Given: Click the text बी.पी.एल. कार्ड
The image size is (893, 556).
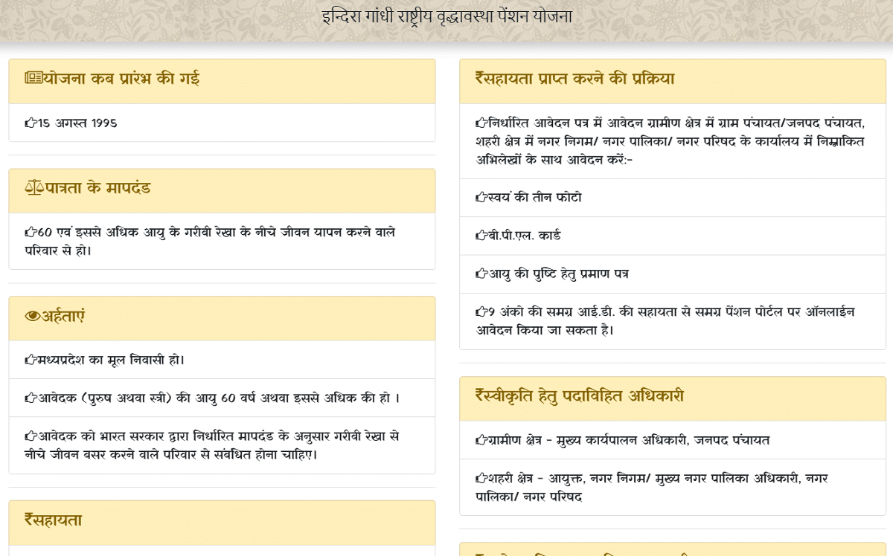Looking at the screenshot, I should tap(525, 236).
